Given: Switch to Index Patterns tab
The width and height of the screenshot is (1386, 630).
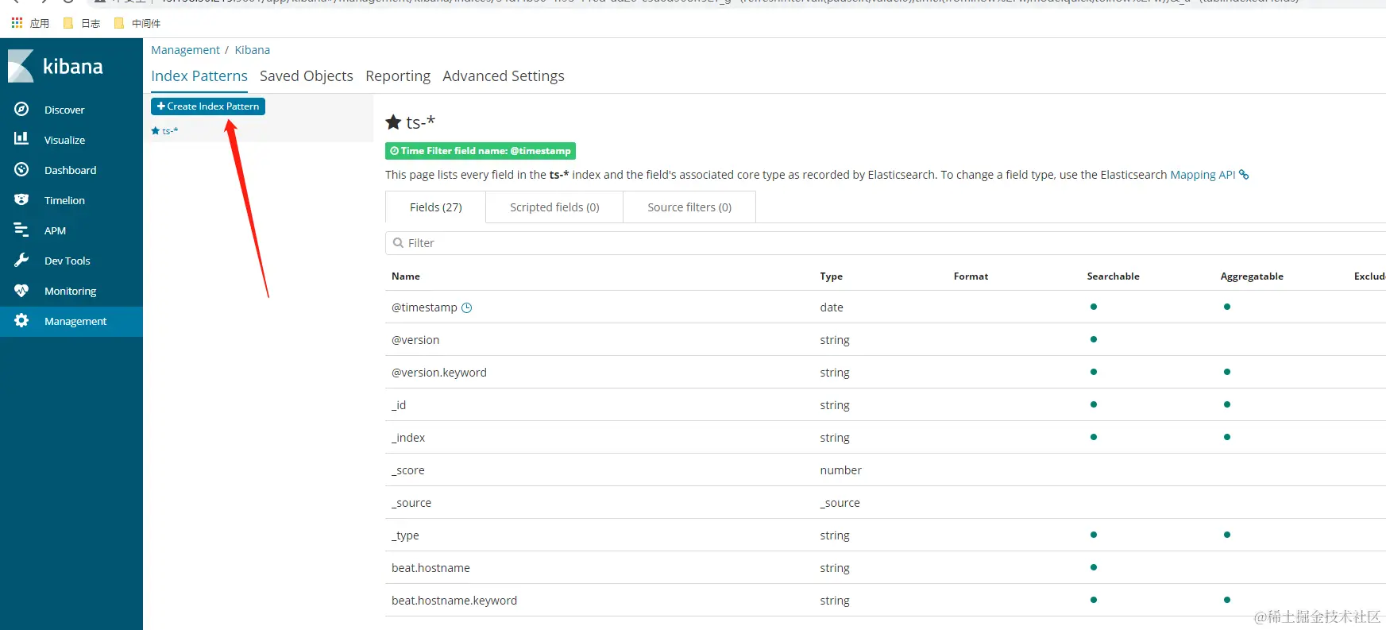Looking at the screenshot, I should [x=199, y=75].
